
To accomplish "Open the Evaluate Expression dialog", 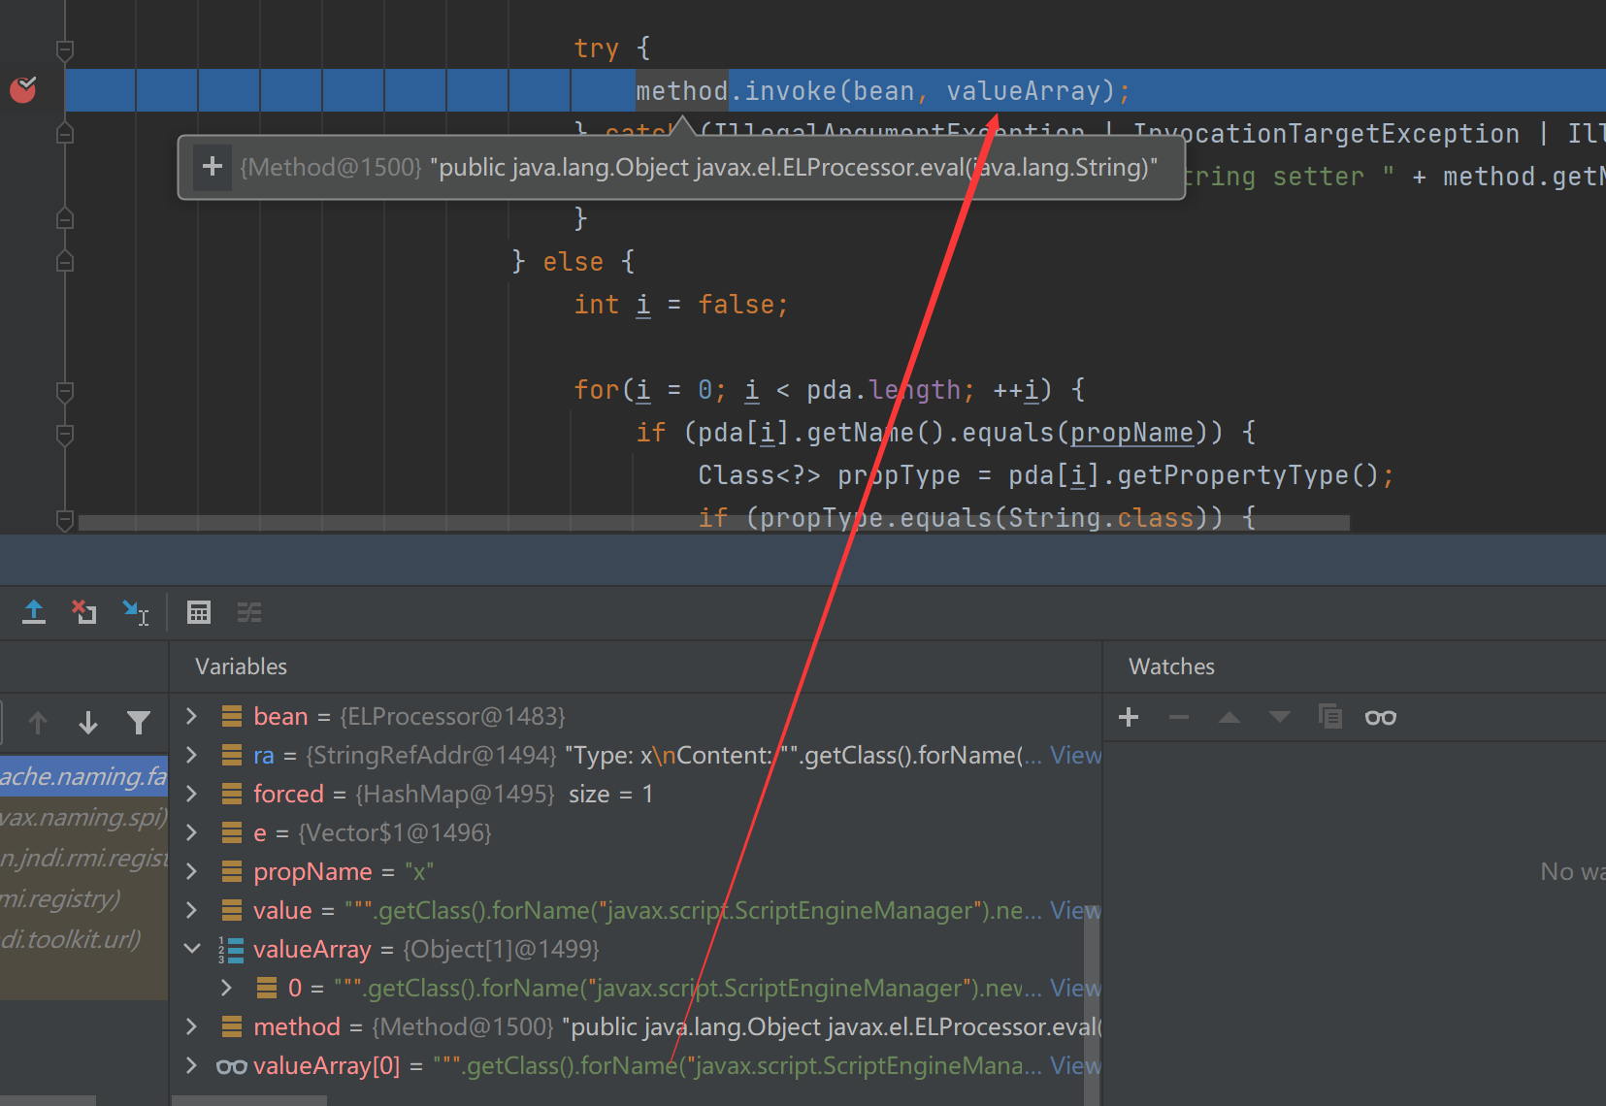I will pyautogui.click(x=199, y=612).
